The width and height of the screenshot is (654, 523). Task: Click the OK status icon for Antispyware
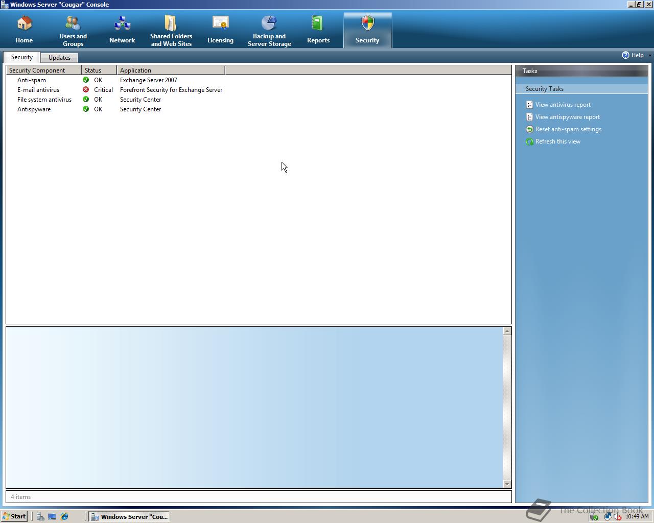(x=86, y=109)
